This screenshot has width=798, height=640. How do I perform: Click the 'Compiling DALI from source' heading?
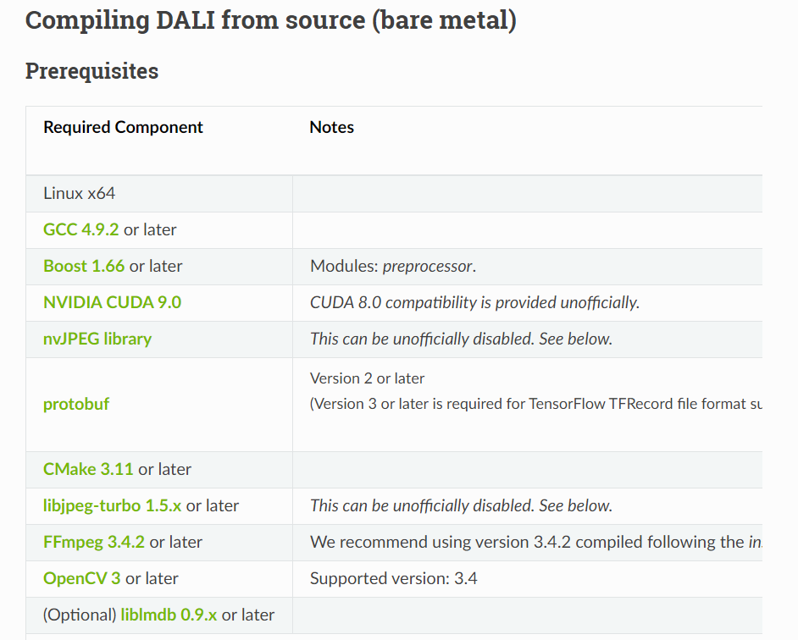click(x=270, y=19)
